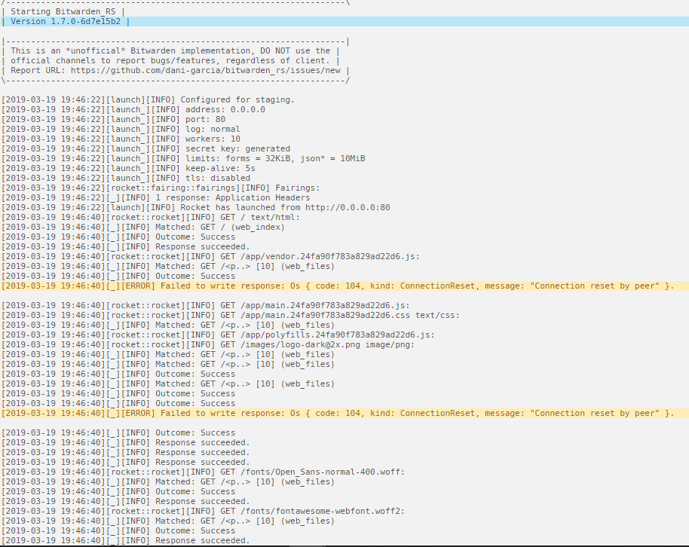Click the 'workers: 10' log entry
The image size is (689, 547).
click(121, 139)
